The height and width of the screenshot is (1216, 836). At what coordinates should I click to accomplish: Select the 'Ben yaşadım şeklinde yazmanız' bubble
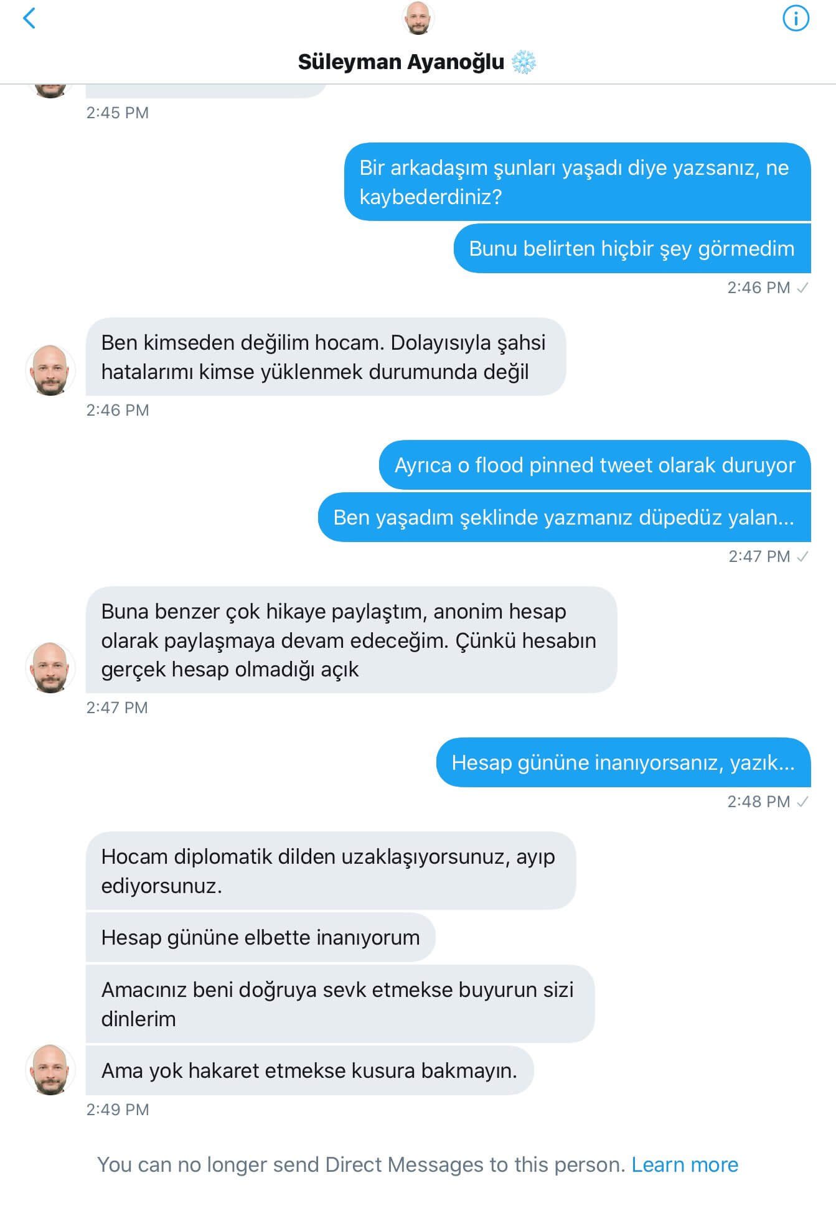(564, 517)
